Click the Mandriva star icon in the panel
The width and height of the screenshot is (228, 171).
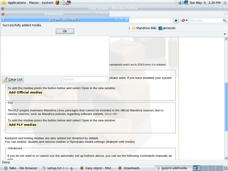pyautogui.click(x=4, y=3)
